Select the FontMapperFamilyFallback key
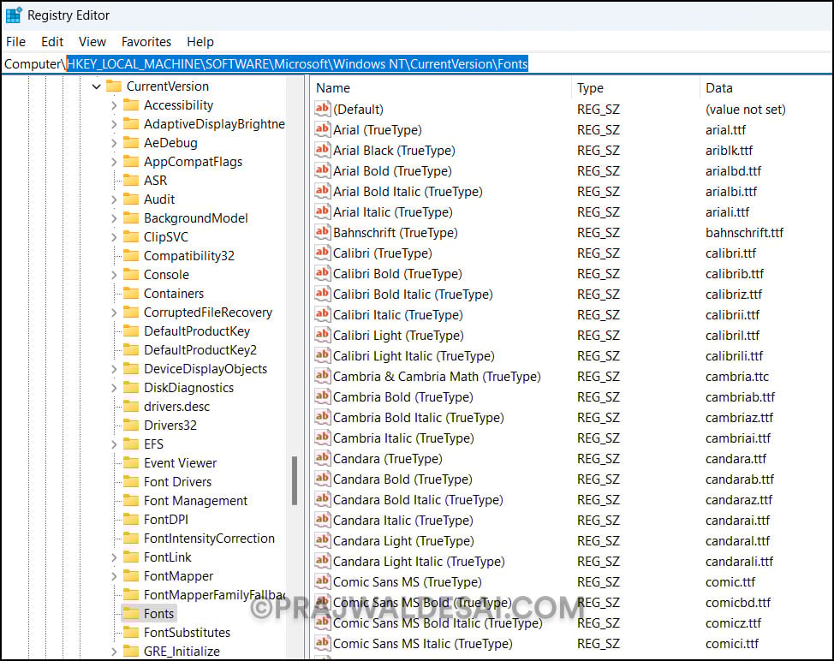 click(214, 594)
